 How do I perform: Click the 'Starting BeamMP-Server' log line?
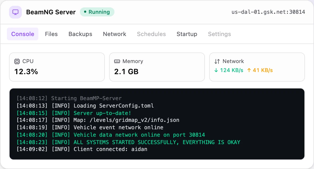[x=69, y=98]
